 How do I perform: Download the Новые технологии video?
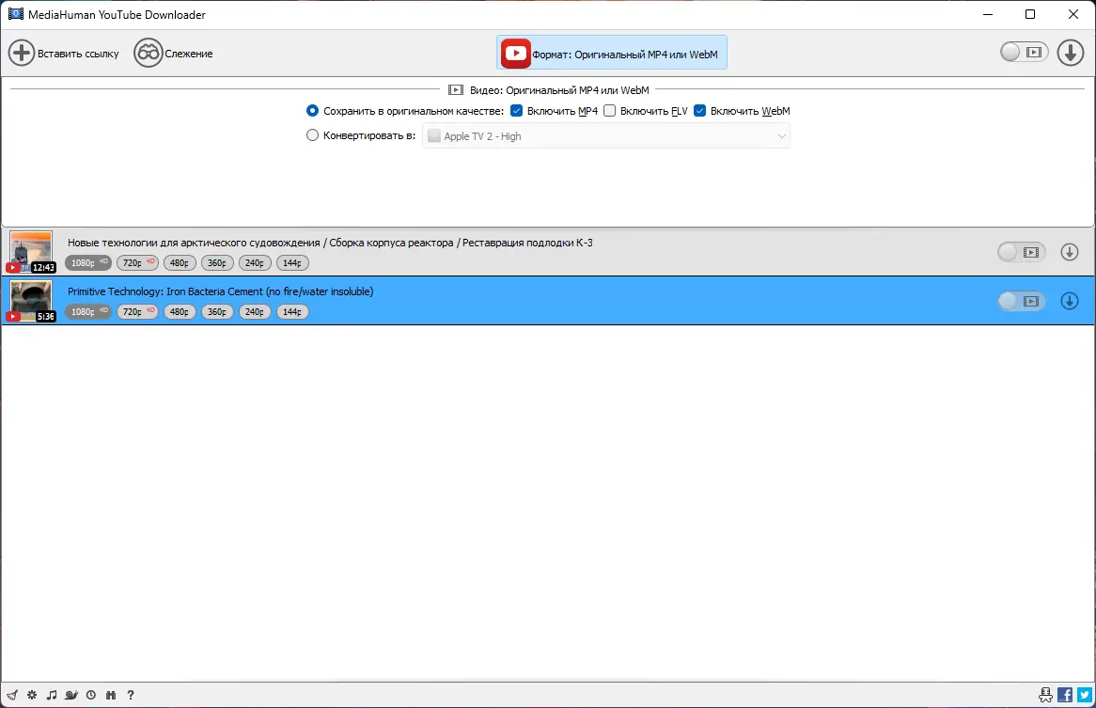click(1070, 252)
